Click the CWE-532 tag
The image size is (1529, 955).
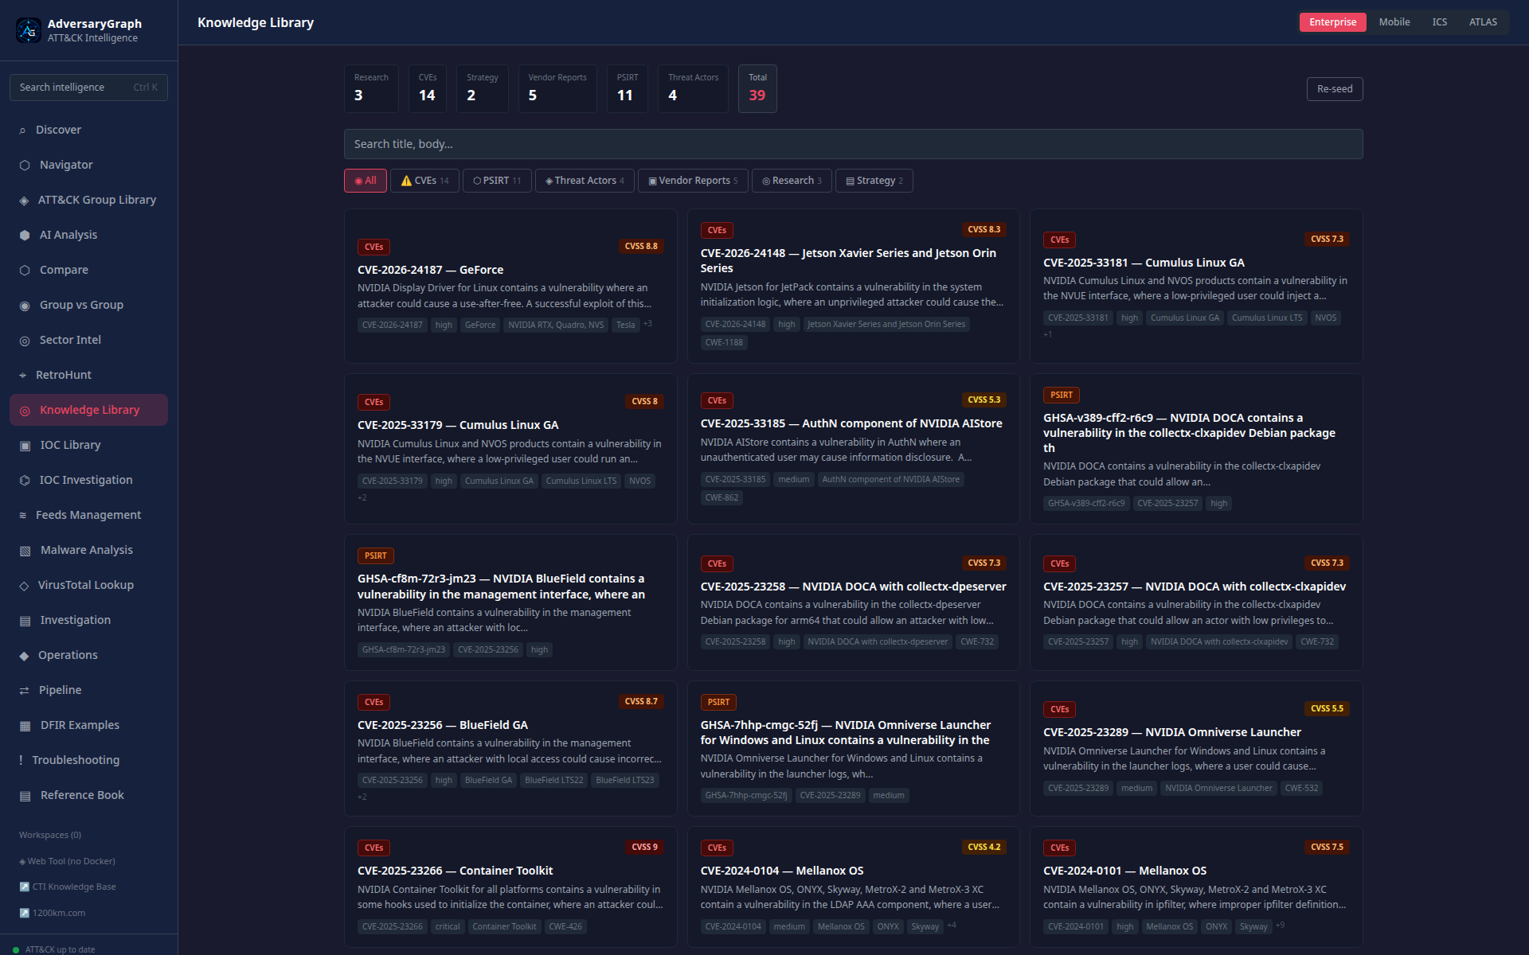point(1301,788)
